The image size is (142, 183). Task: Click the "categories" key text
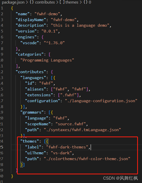click(30, 54)
